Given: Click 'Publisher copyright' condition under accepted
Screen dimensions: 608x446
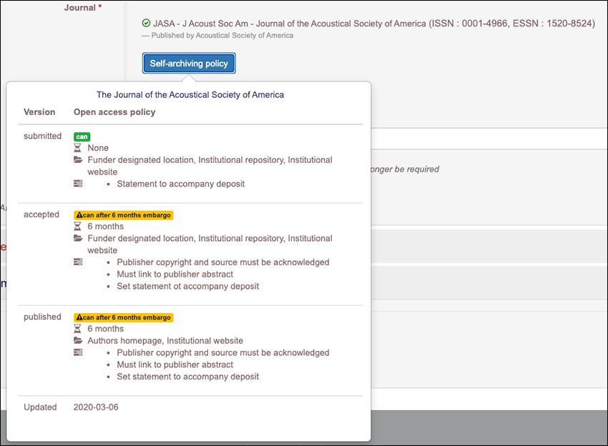Looking at the screenshot, I should coord(223,262).
